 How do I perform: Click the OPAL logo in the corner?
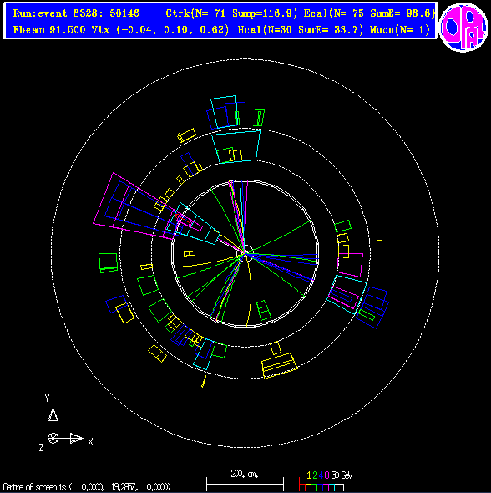tap(463, 27)
